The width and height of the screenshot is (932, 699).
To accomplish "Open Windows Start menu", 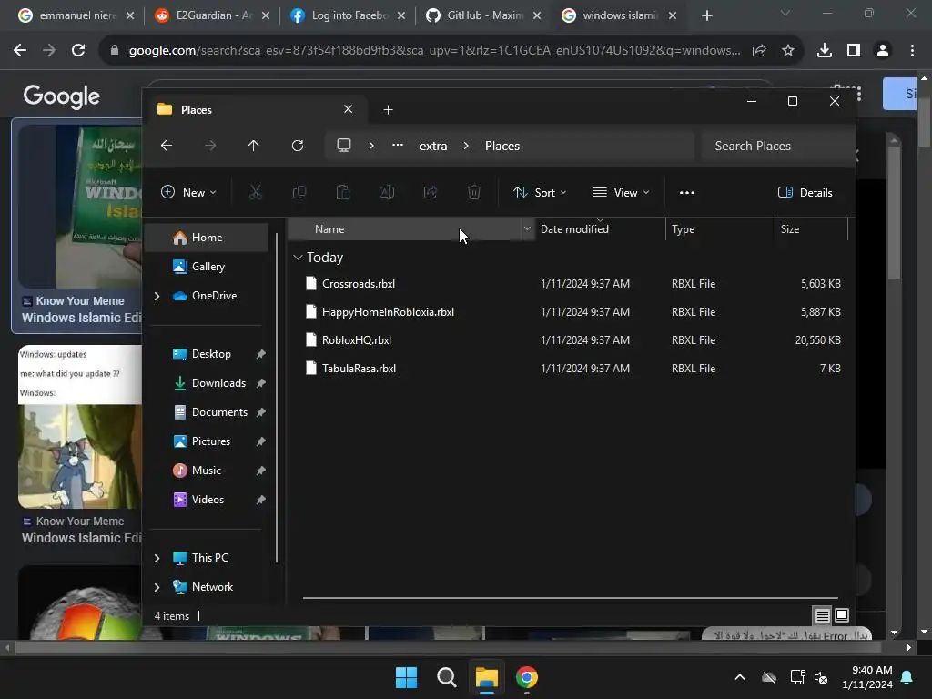I will coord(407,677).
